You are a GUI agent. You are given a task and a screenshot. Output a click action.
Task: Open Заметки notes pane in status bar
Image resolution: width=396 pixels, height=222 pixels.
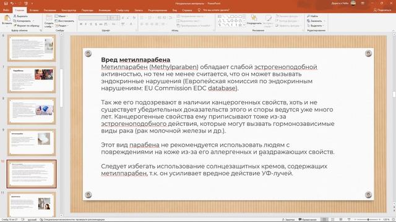pyautogui.click(x=288, y=220)
